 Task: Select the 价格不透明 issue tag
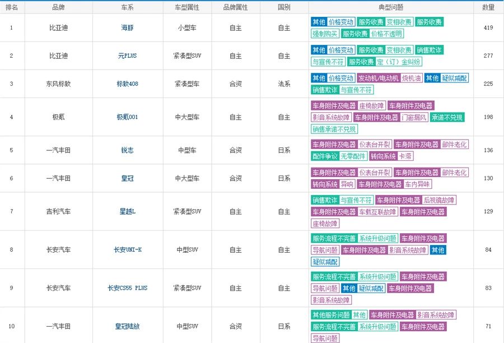click(385, 34)
